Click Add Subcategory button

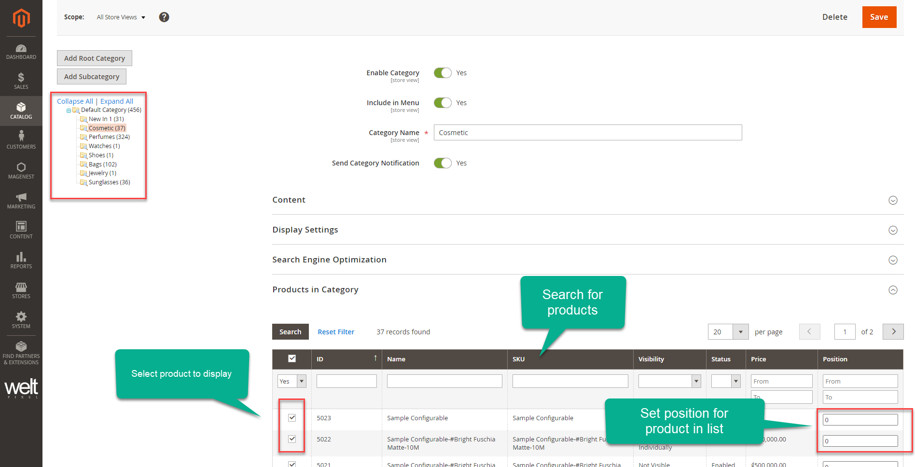92,77
